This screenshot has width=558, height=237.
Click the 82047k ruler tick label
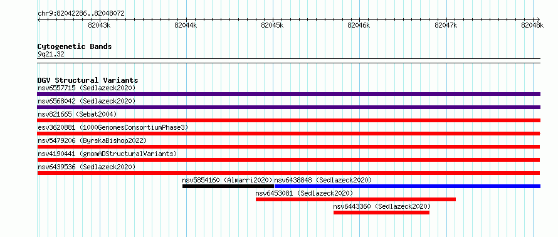tap(446, 25)
